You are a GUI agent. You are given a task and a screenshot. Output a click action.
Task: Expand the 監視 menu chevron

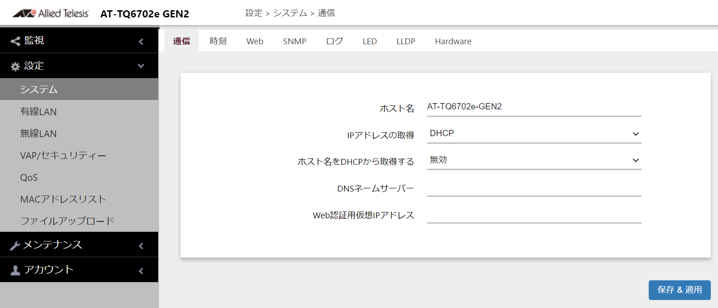click(x=141, y=42)
